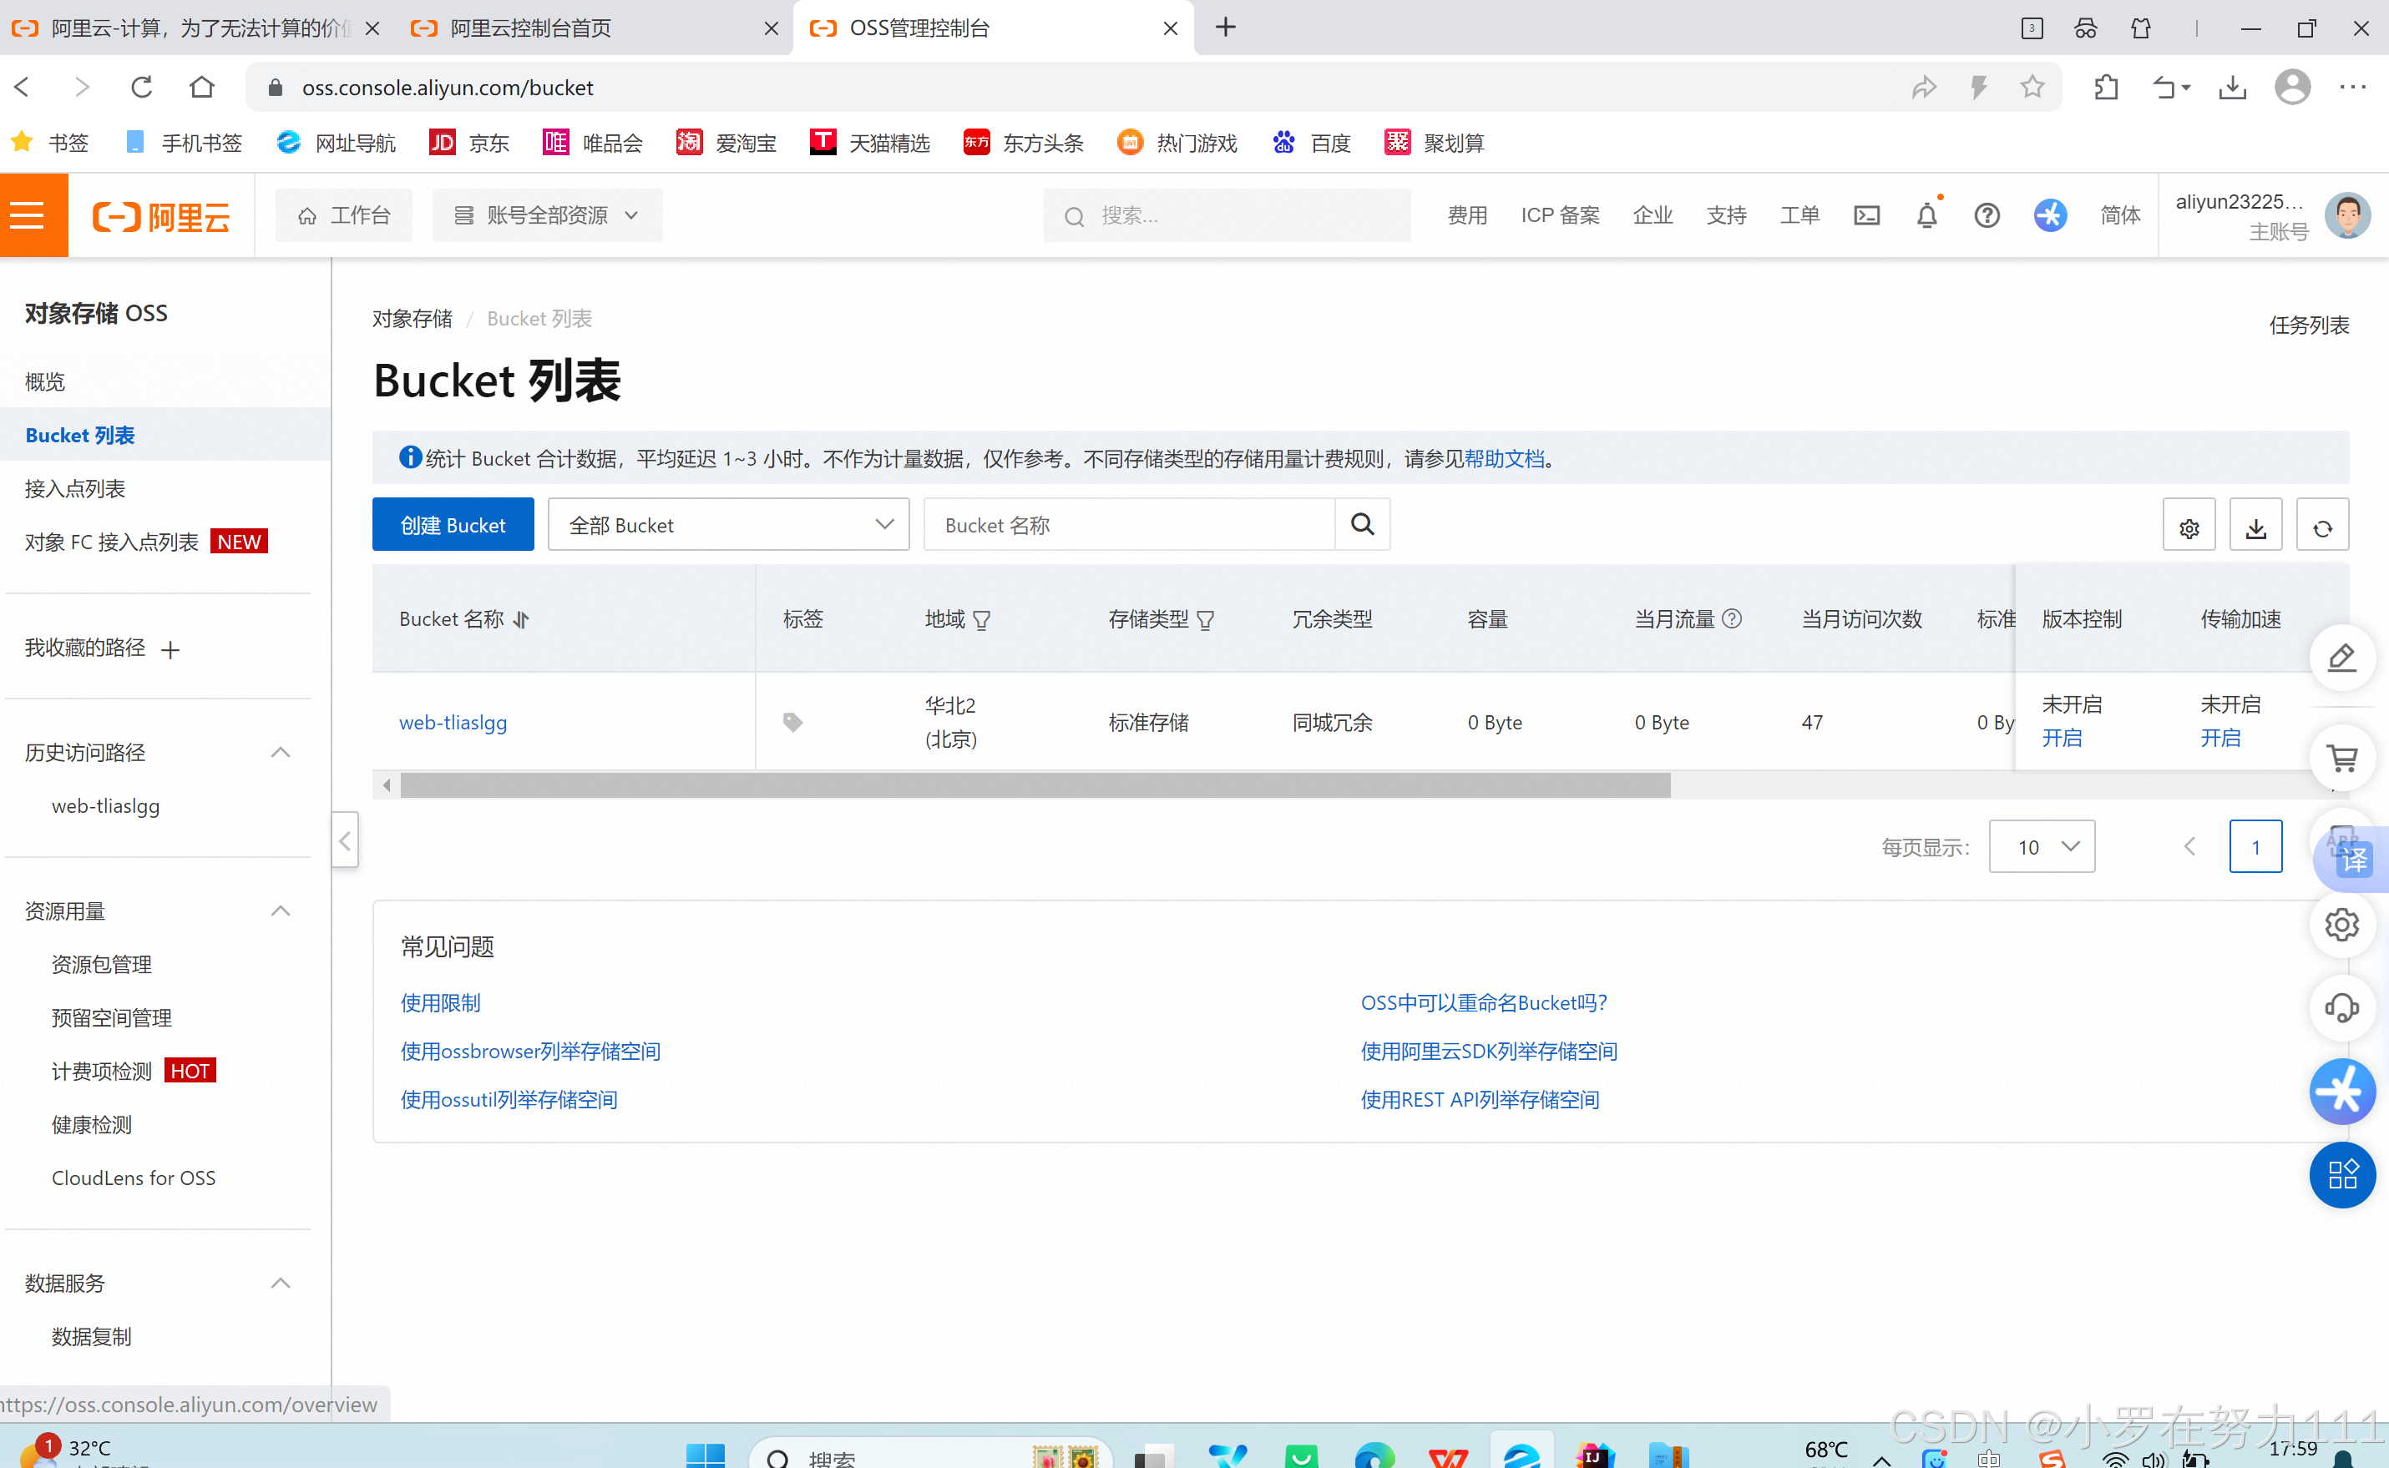Click the Bucket name search magnifier
This screenshot has height=1468, width=2389.
pos(1362,524)
